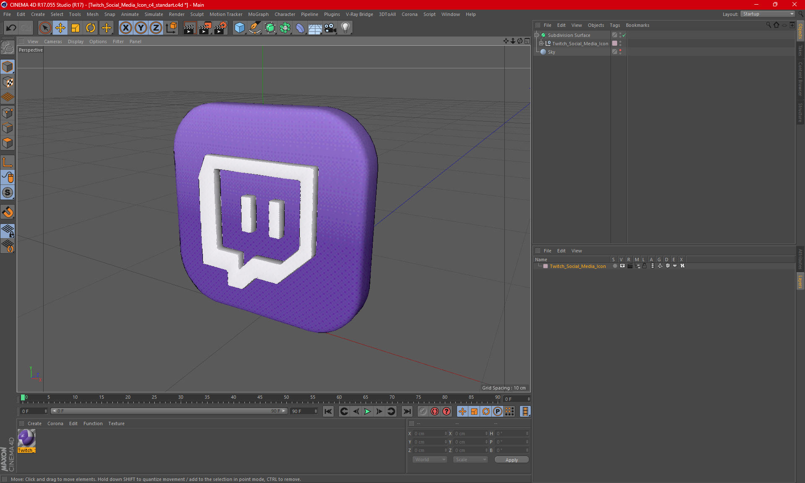
Task: Play the animation forward
Action: (x=367, y=411)
